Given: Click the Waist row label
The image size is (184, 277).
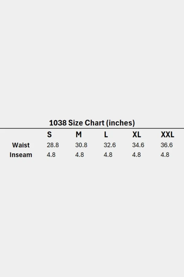Looking at the screenshot, I should (21, 145).
